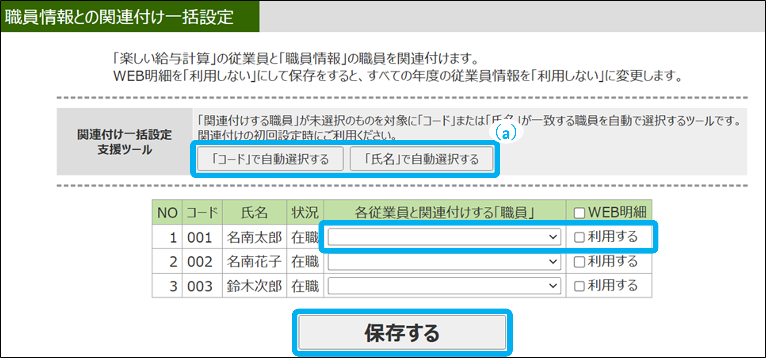Viewport: 766px width, 358px height.
Task: Open the 職員 dropdown for code 001
Action: tap(444, 237)
